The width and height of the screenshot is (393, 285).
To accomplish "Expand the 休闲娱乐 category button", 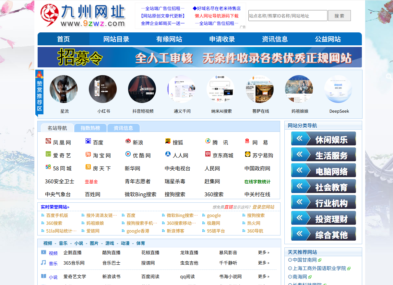I will [x=324, y=139].
